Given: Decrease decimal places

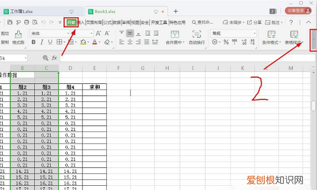Looking at the screenshot, I should [x=252, y=42].
